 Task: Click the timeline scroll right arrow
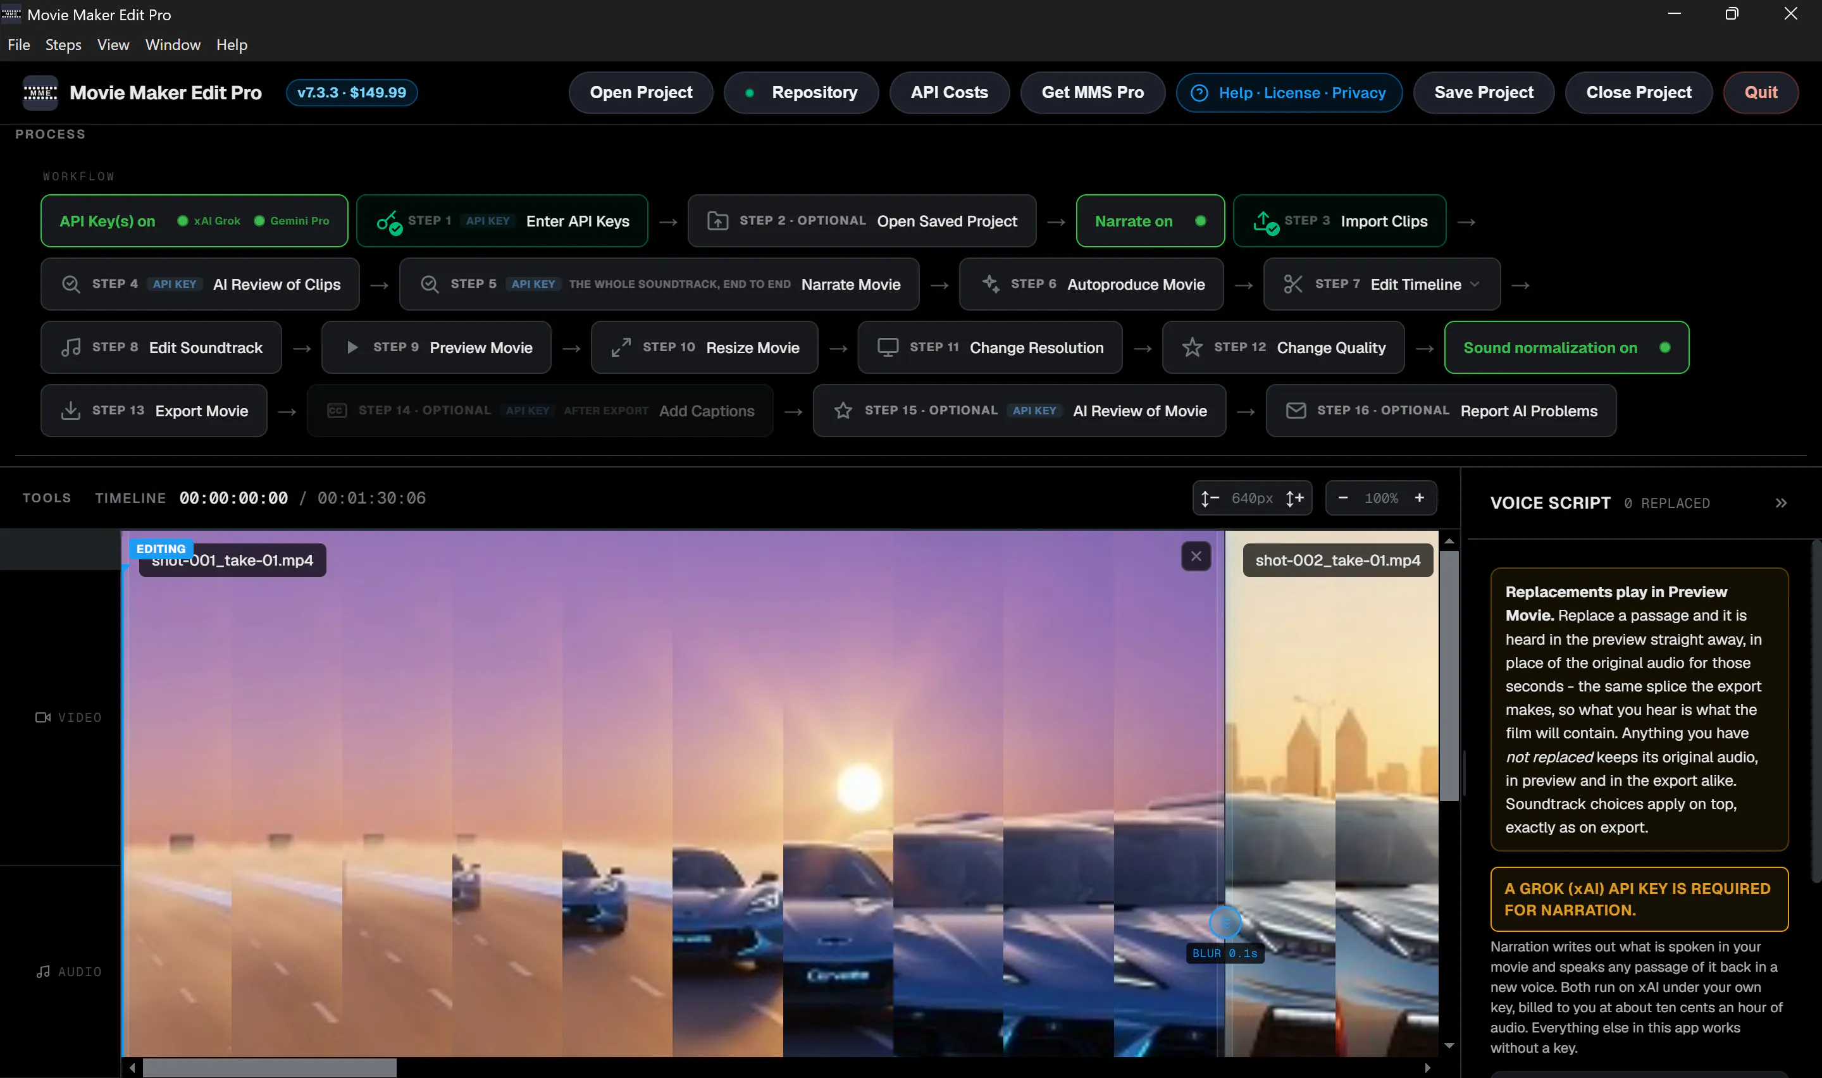1427,1067
